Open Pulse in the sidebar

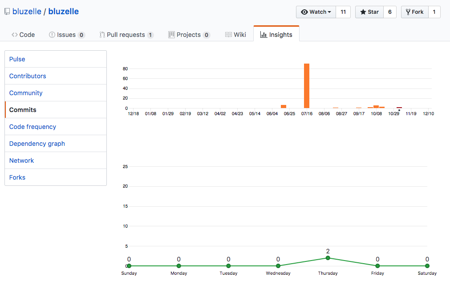tap(56, 59)
